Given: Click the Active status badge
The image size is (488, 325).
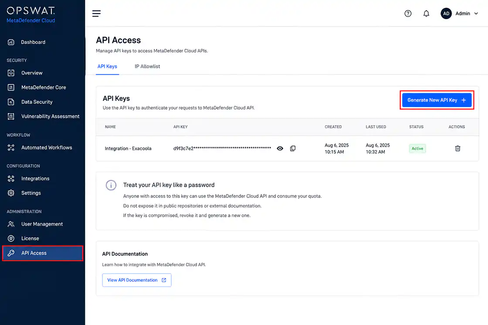Looking at the screenshot, I should [417, 148].
